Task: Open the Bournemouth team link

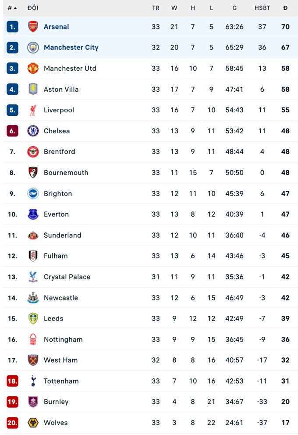Action: pos(66,173)
